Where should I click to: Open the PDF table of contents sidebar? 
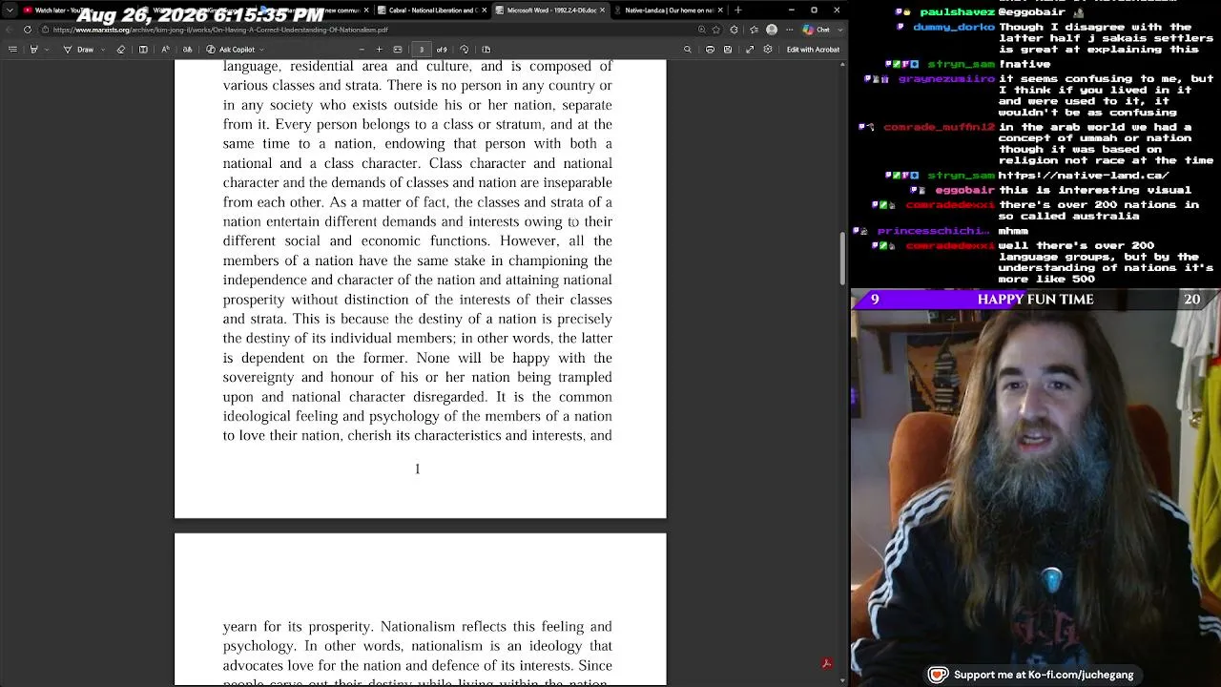click(x=12, y=50)
